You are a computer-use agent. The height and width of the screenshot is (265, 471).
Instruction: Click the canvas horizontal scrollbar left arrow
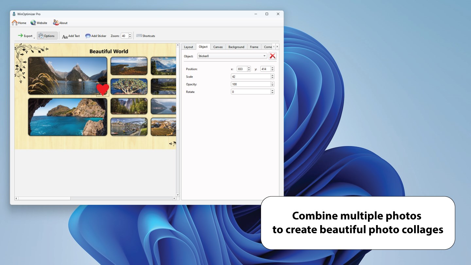[16, 198]
